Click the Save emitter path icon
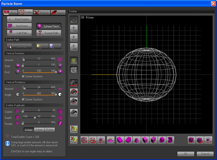The height and width of the screenshot is (160, 217). coord(55,46)
